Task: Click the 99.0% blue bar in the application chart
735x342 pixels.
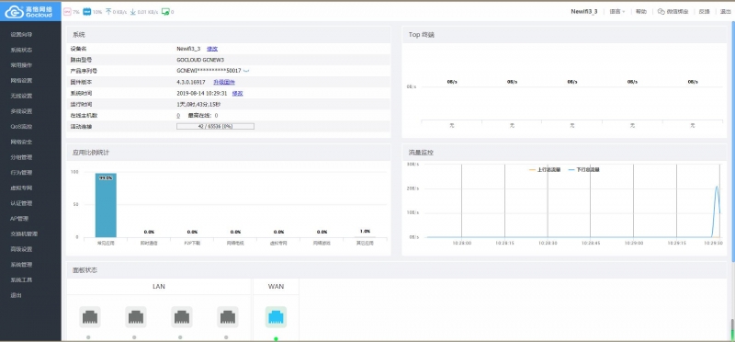Action: pyautogui.click(x=106, y=205)
